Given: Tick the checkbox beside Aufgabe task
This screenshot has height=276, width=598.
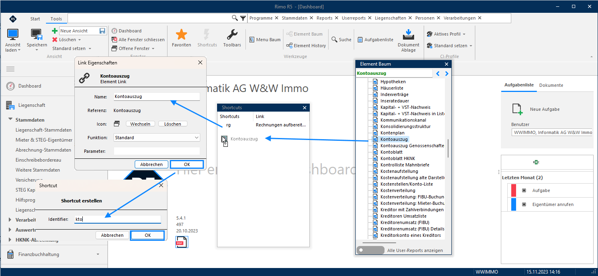Looking at the screenshot, I should [524, 191].
